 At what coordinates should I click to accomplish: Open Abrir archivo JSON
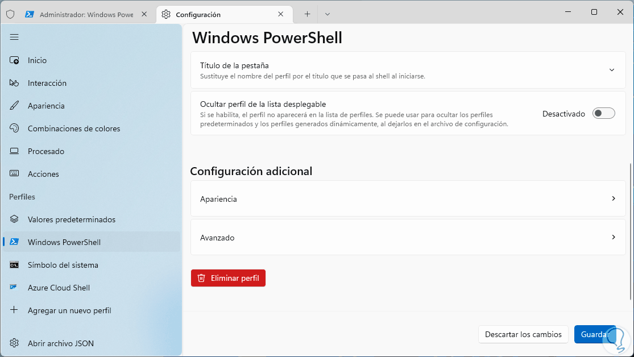(x=61, y=343)
